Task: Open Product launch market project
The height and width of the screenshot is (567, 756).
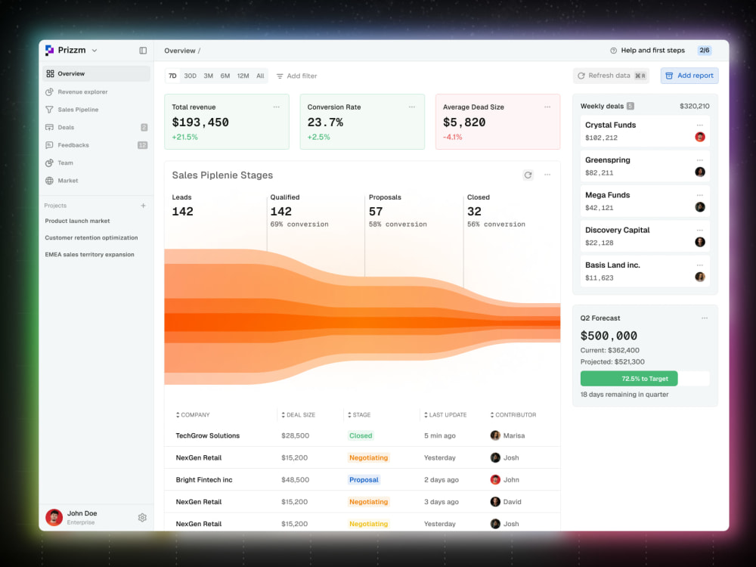Action: pyautogui.click(x=77, y=221)
